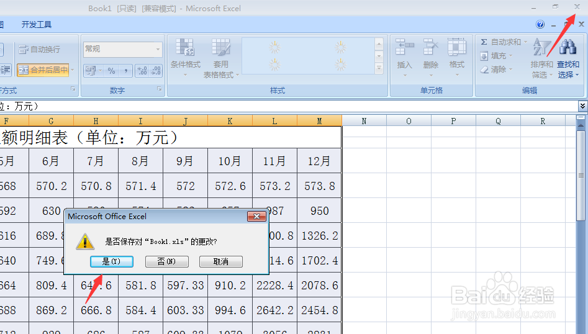Minimize the ribbon workbook window
Screen dimensions: 588x334
coord(553,25)
